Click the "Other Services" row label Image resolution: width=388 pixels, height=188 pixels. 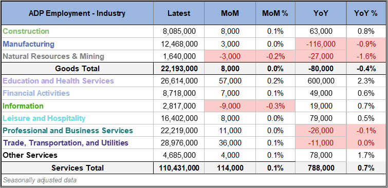[x=30, y=155]
